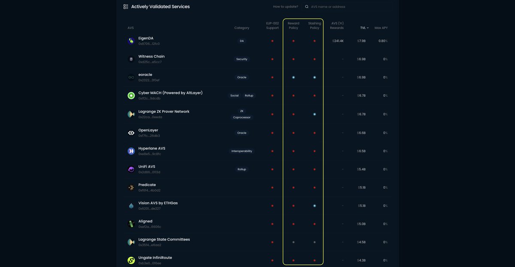Click the Interoperability tag on Hyperlane
515x267 pixels.
click(x=242, y=151)
